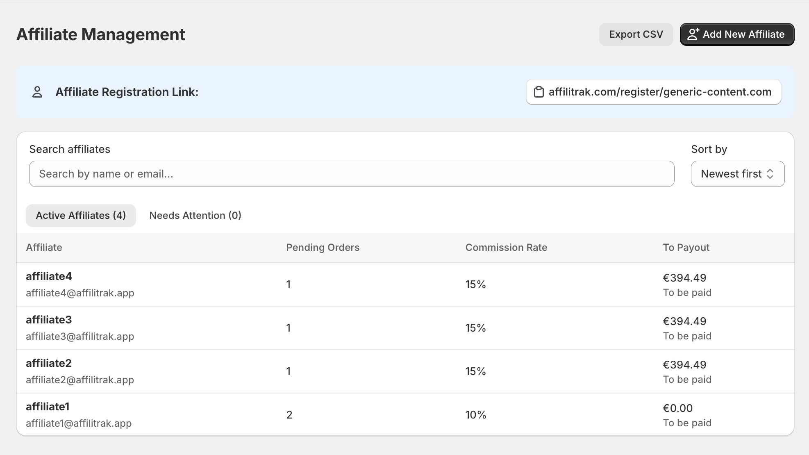Click the Commission Rate column header
The width and height of the screenshot is (809, 455).
pos(506,248)
